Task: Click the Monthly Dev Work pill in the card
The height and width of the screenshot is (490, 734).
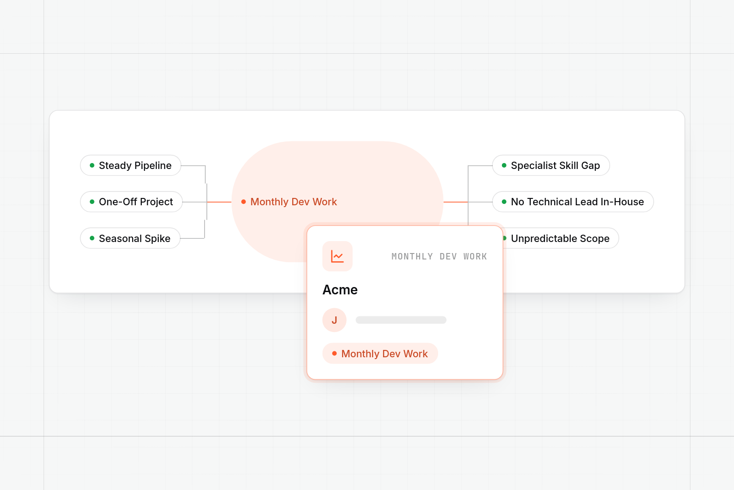Action: tap(380, 354)
